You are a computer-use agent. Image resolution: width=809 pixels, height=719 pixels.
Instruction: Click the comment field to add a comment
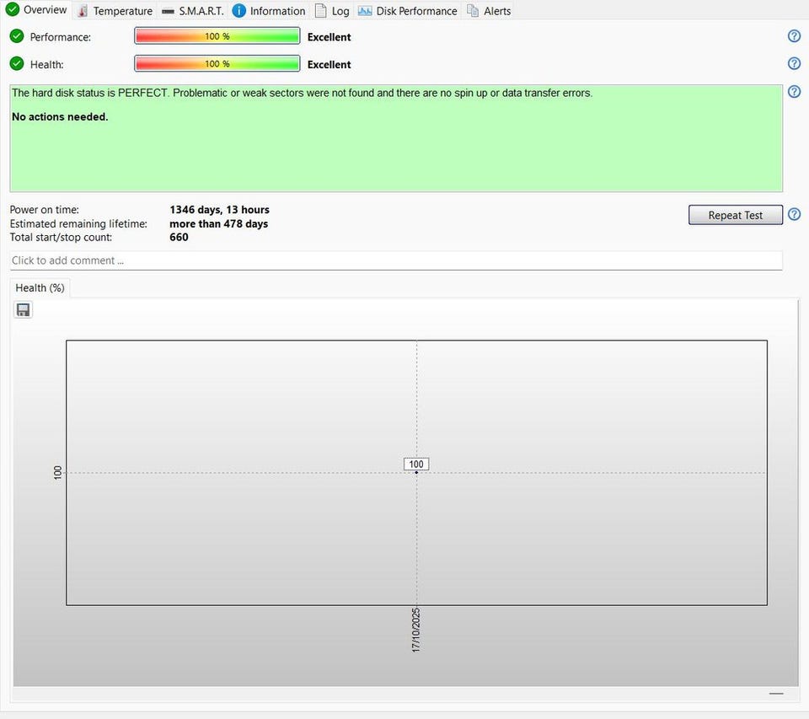pyautogui.click(x=396, y=260)
